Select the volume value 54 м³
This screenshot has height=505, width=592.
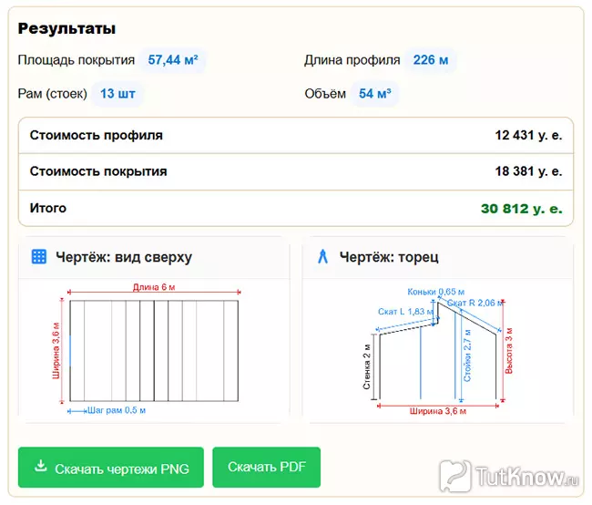click(x=374, y=94)
